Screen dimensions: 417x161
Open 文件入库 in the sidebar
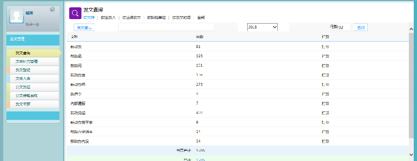33,78
